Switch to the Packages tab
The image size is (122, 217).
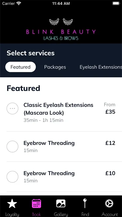click(55, 67)
